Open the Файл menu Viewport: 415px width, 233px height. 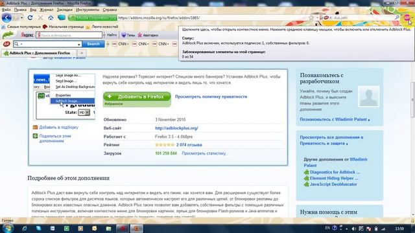pos(6,10)
